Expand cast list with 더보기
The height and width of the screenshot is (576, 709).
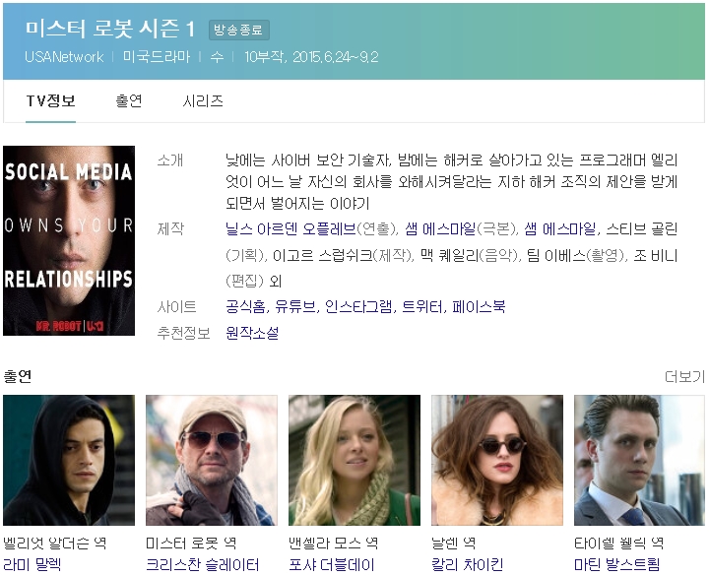[x=684, y=376]
